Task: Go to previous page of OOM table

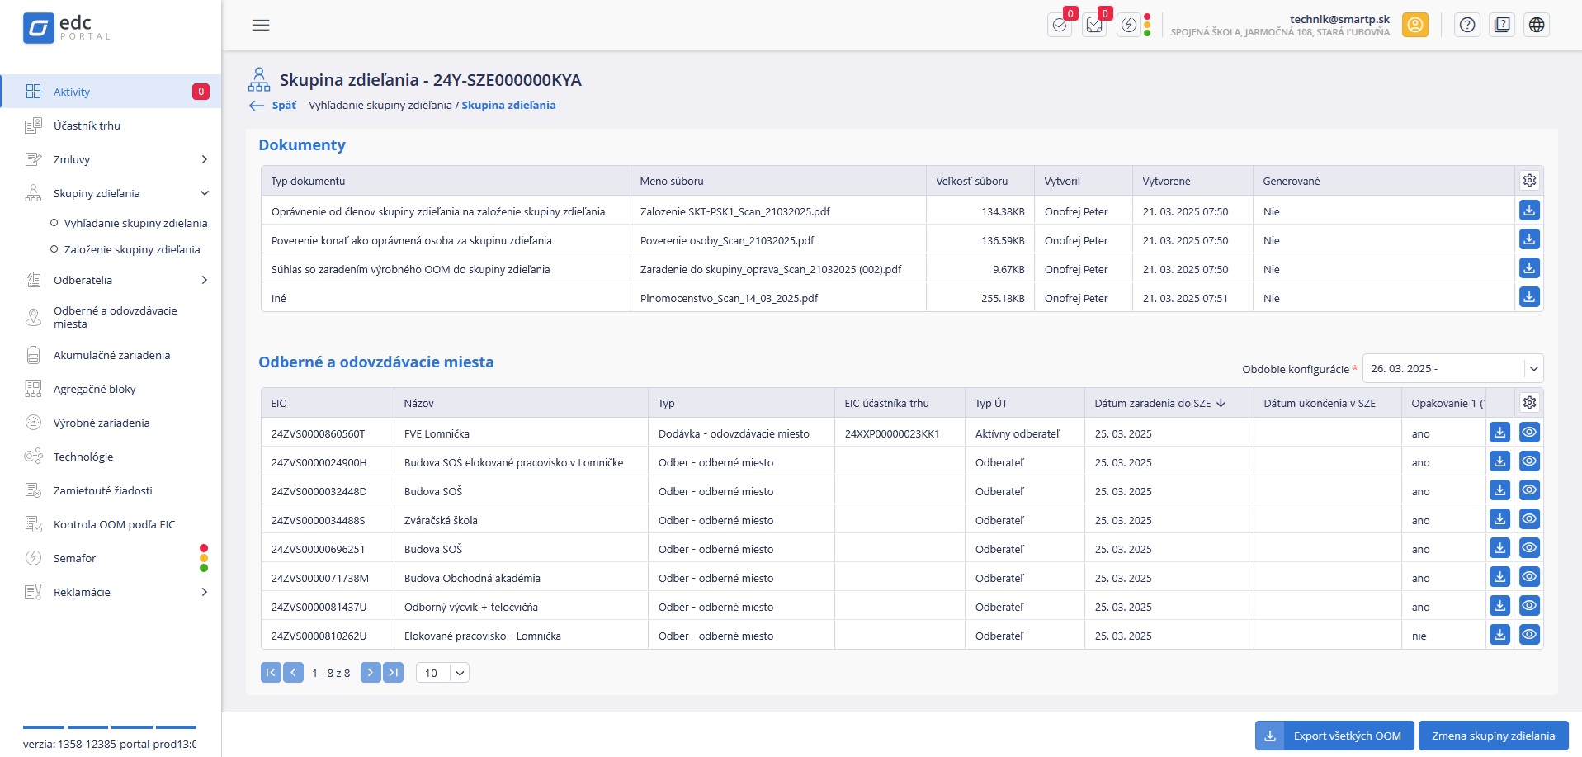Action: 293,673
